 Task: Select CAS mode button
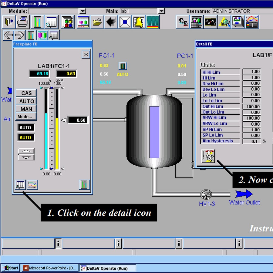click(x=26, y=93)
